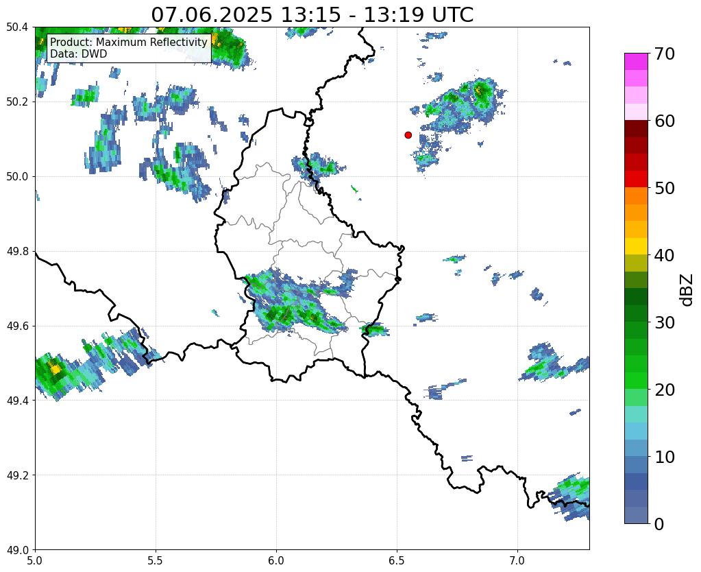Image resolution: width=701 pixels, height=572 pixels.
Task: Click the 'Product: Maximum Reflectivity' label
Action: pos(129,42)
